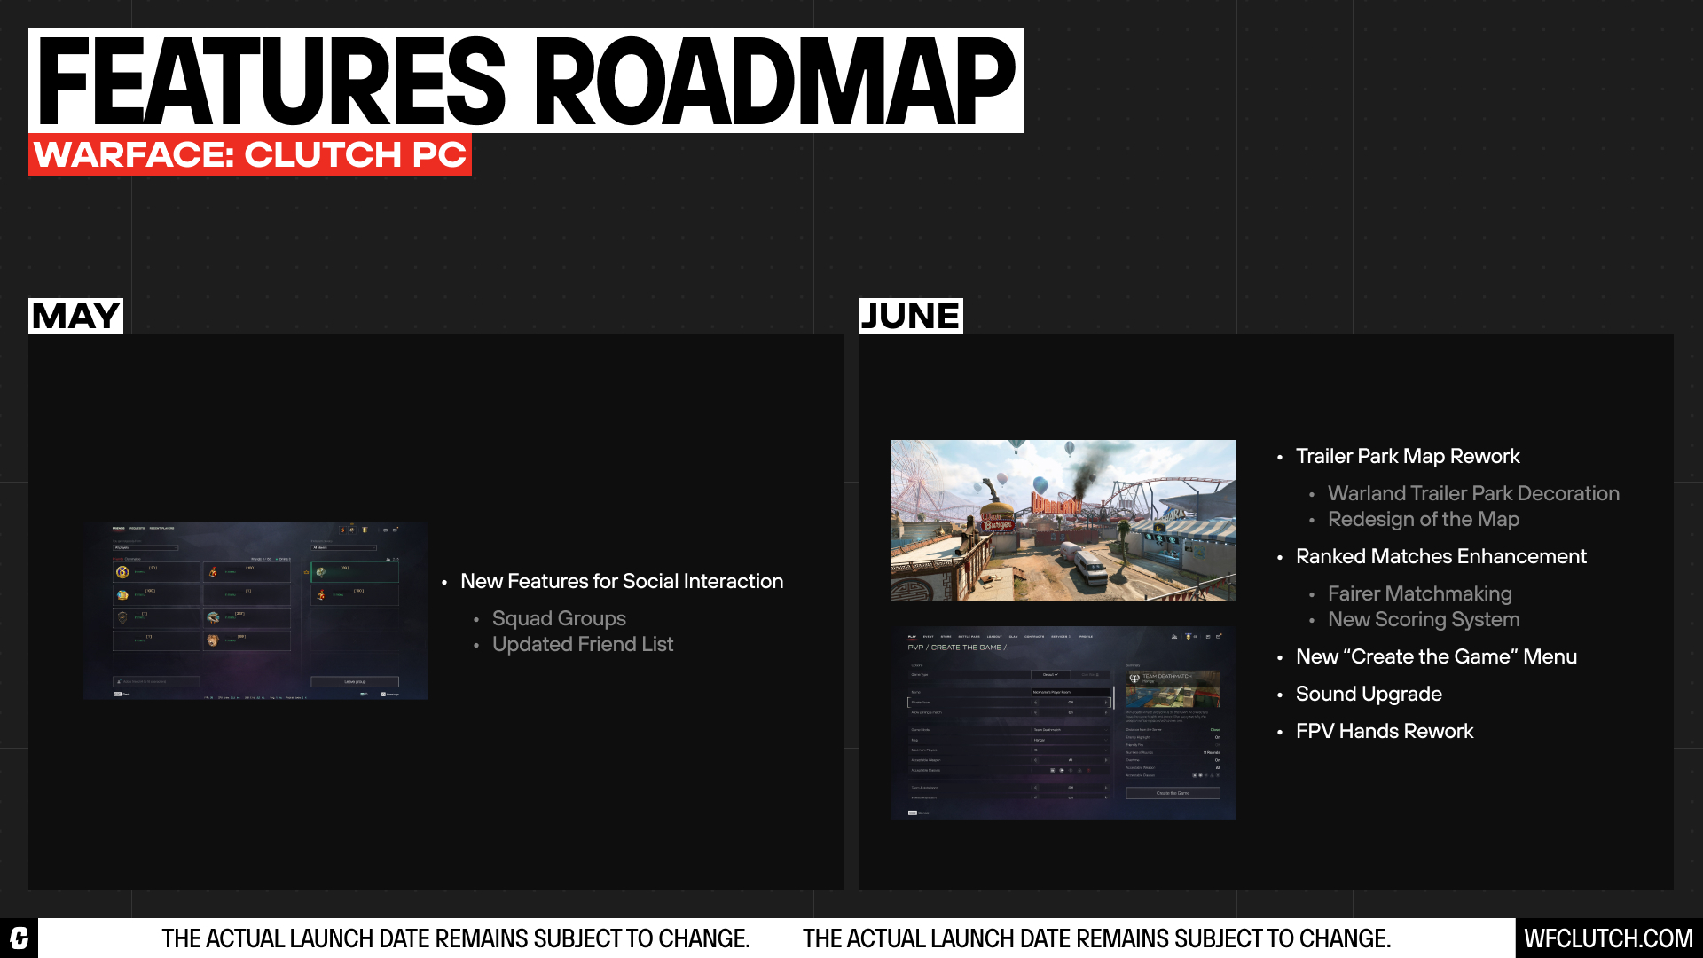
Task: Open the WFCLUTCH.COM link
Action: [1608, 938]
